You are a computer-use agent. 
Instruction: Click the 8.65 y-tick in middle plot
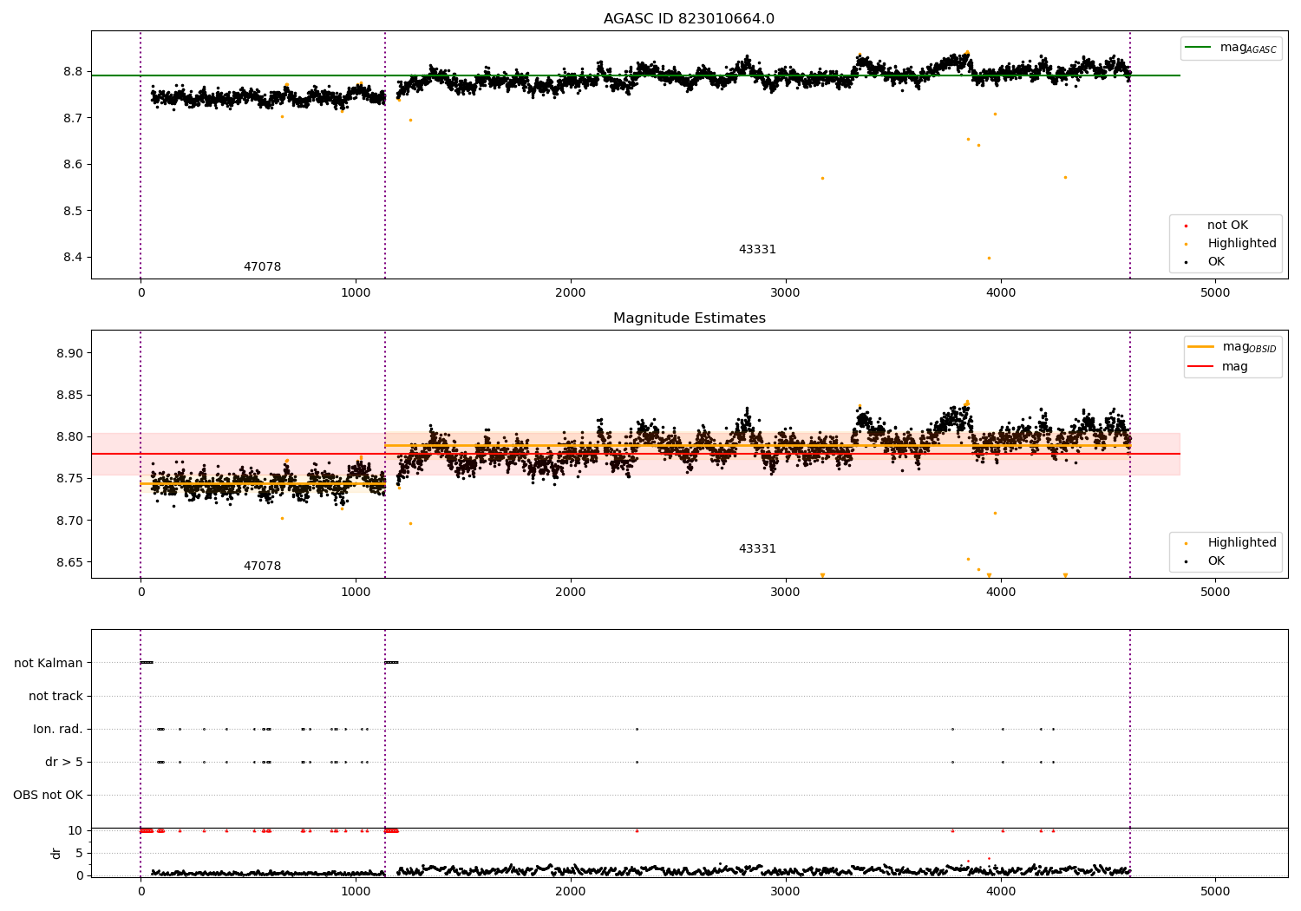(71, 562)
